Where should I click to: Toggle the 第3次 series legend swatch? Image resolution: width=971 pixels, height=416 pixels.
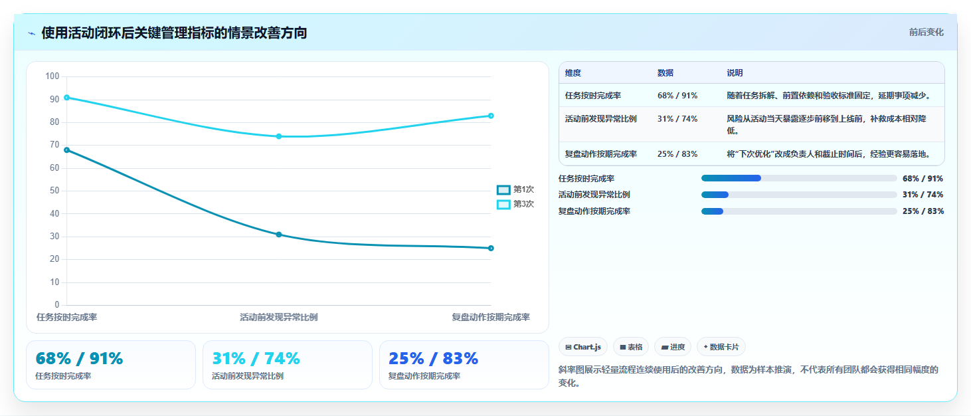click(x=503, y=204)
